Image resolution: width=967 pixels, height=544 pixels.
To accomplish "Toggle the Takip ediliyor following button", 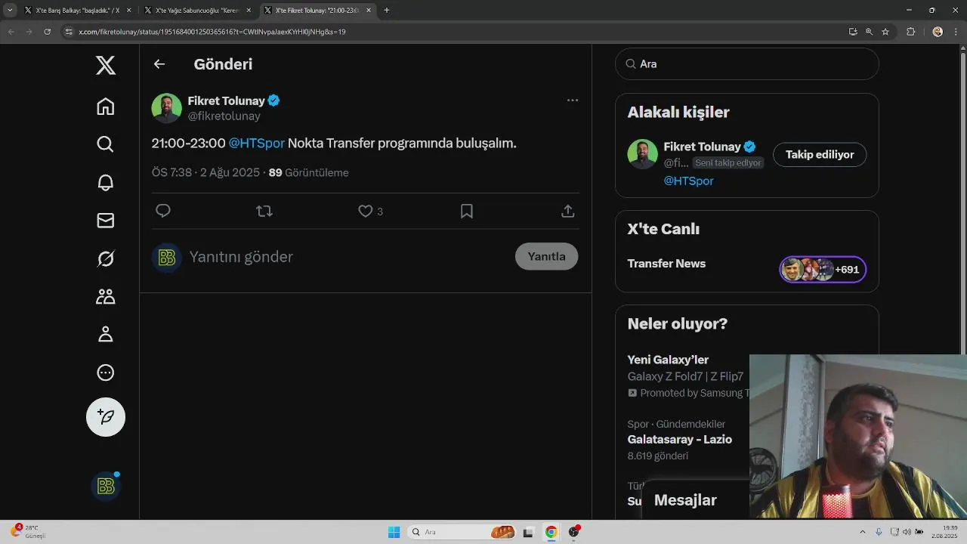I will tap(820, 155).
